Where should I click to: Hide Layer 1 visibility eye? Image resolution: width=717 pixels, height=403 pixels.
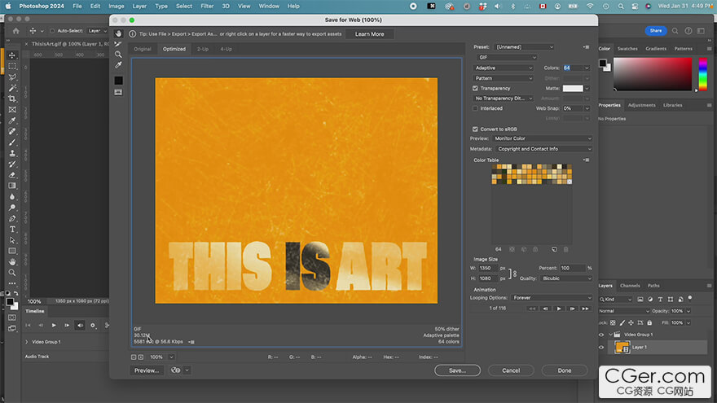coord(601,348)
